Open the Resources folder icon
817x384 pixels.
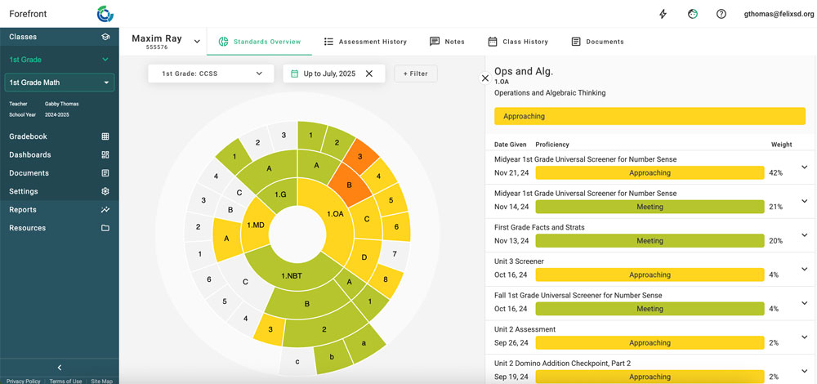click(x=105, y=228)
